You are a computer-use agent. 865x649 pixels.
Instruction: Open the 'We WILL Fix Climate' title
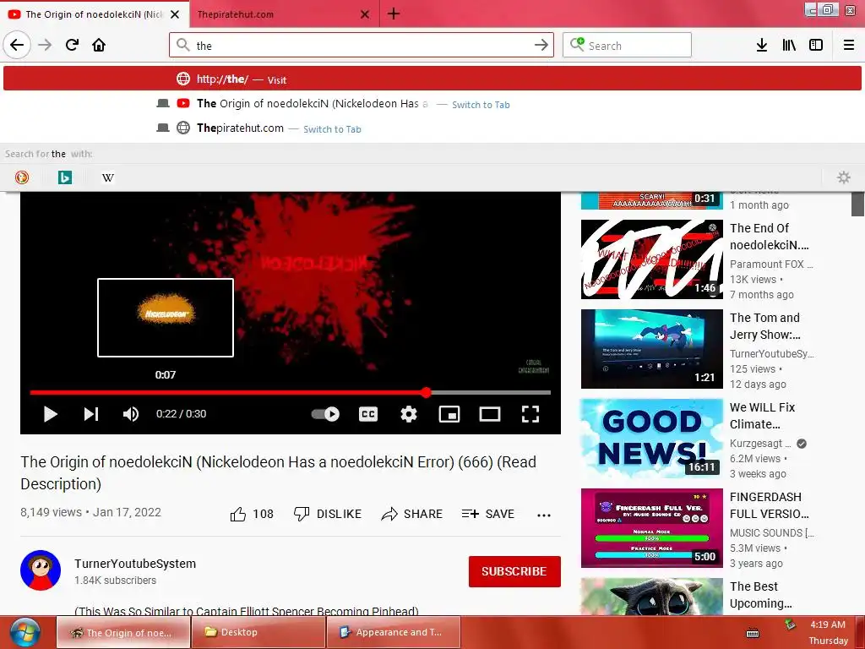(763, 416)
